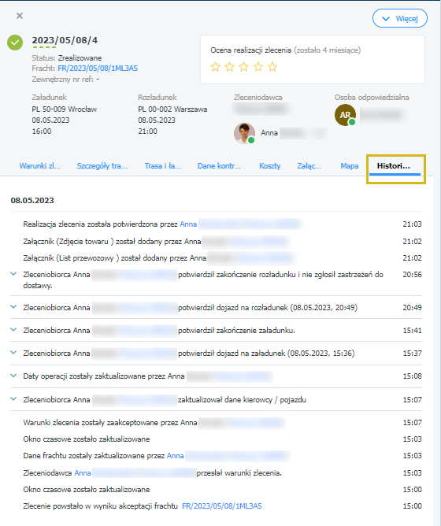The width and height of the screenshot is (441, 526).
Task: Expand the driver / vehicle data update entry
Action: (13, 399)
